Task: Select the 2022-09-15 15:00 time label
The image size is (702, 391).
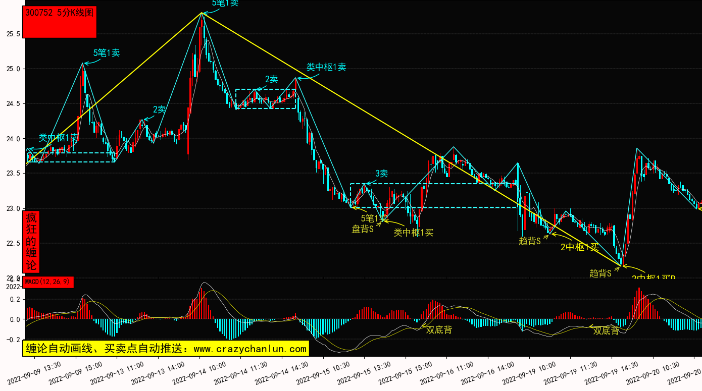Action: [406, 372]
